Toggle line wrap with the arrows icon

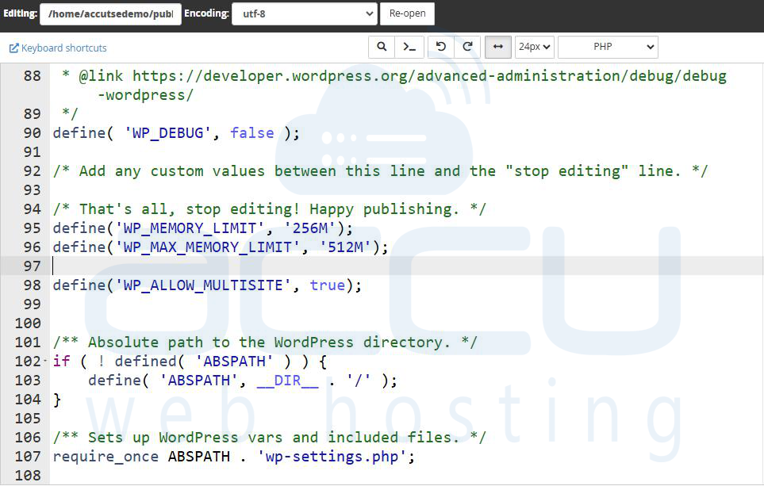498,47
